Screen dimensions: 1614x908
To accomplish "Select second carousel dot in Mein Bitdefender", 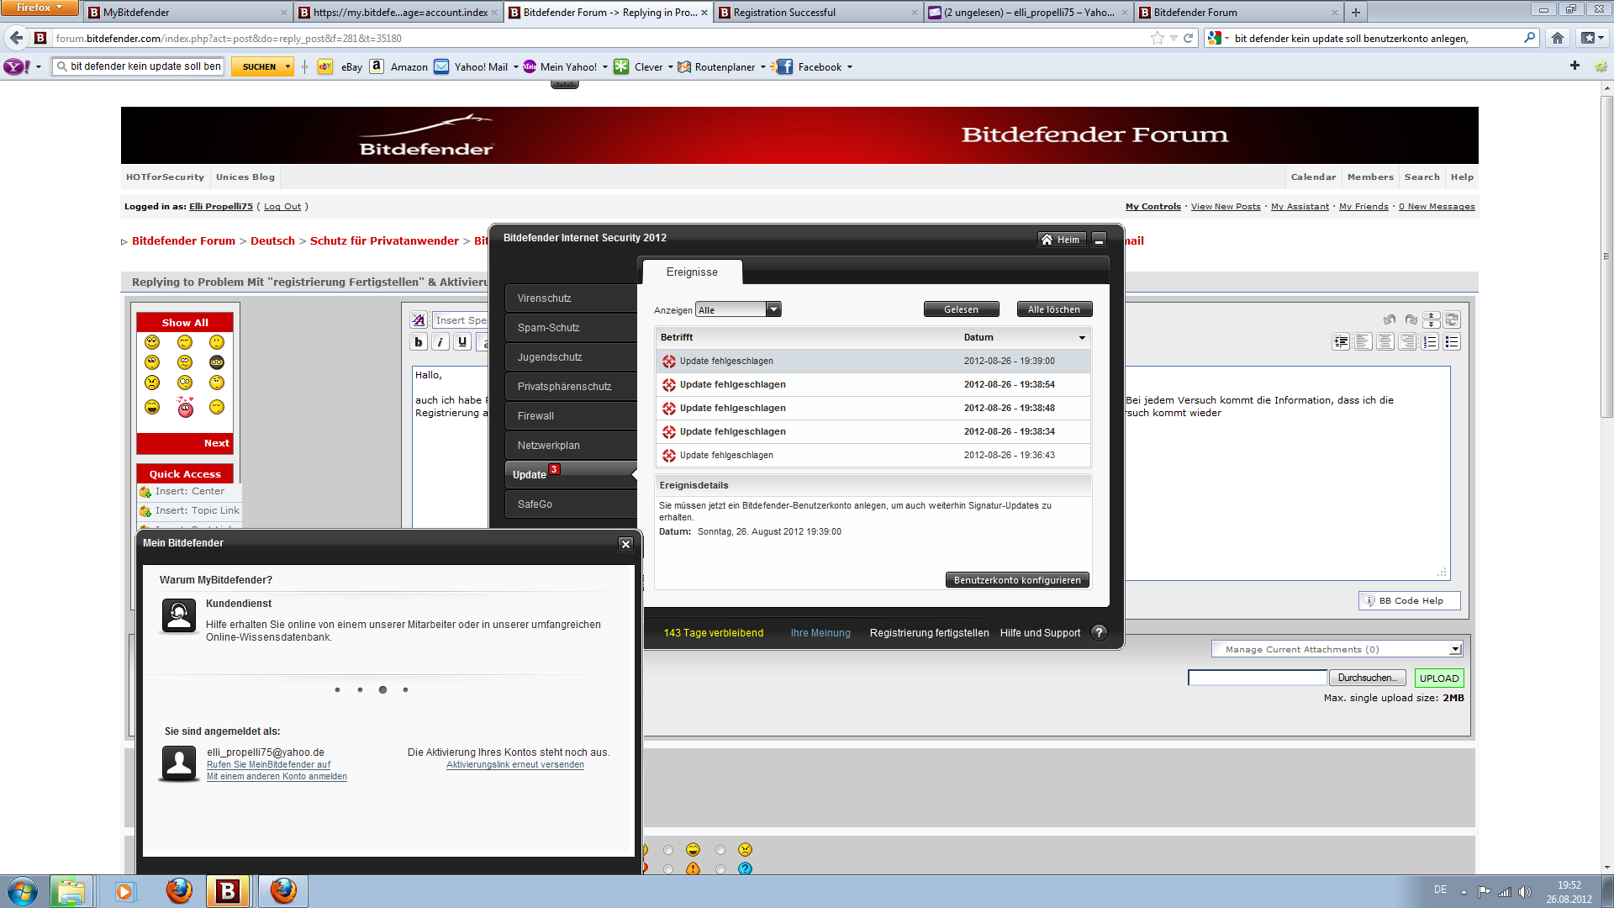I will (x=360, y=689).
